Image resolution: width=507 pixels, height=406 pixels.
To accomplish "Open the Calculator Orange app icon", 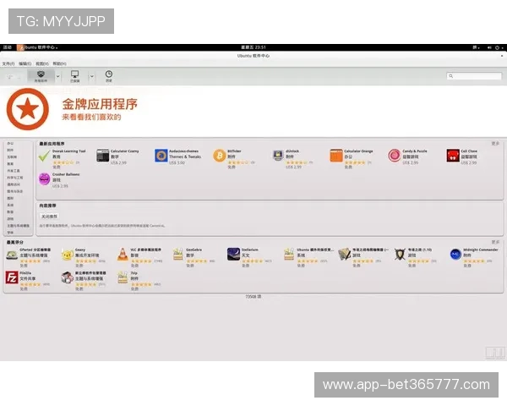I will coord(336,156).
